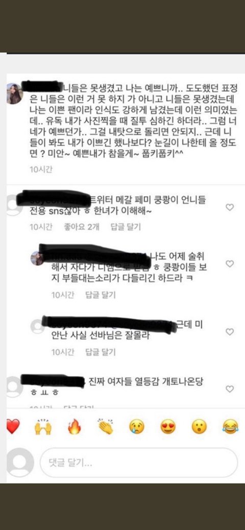The width and height of the screenshot is (245, 530).
Task: Tap the laughing tears emoji
Action: point(230,426)
